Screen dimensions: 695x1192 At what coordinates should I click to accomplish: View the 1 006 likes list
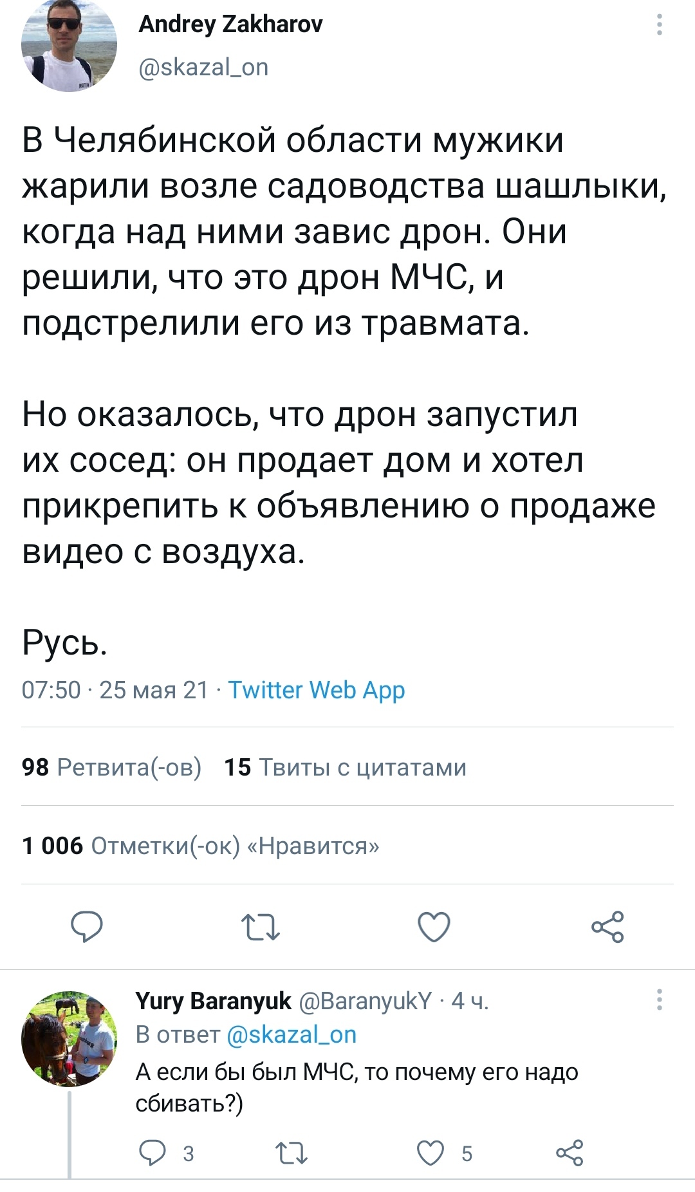[x=200, y=846]
